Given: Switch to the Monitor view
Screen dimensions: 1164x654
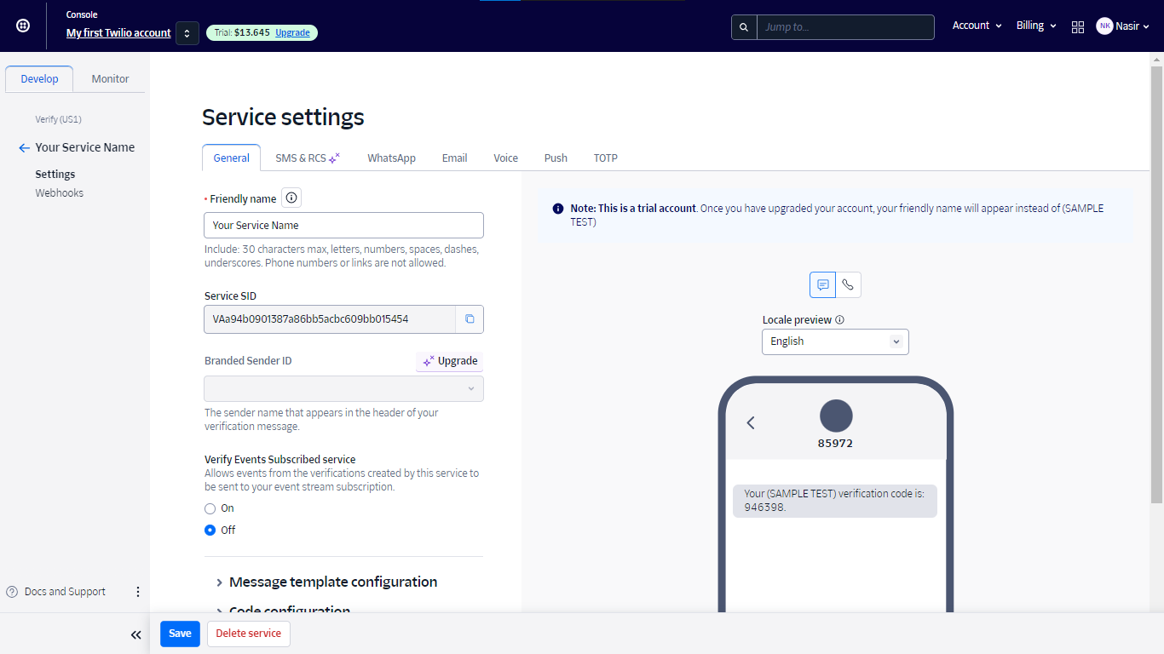Looking at the screenshot, I should pyautogui.click(x=110, y=79).
